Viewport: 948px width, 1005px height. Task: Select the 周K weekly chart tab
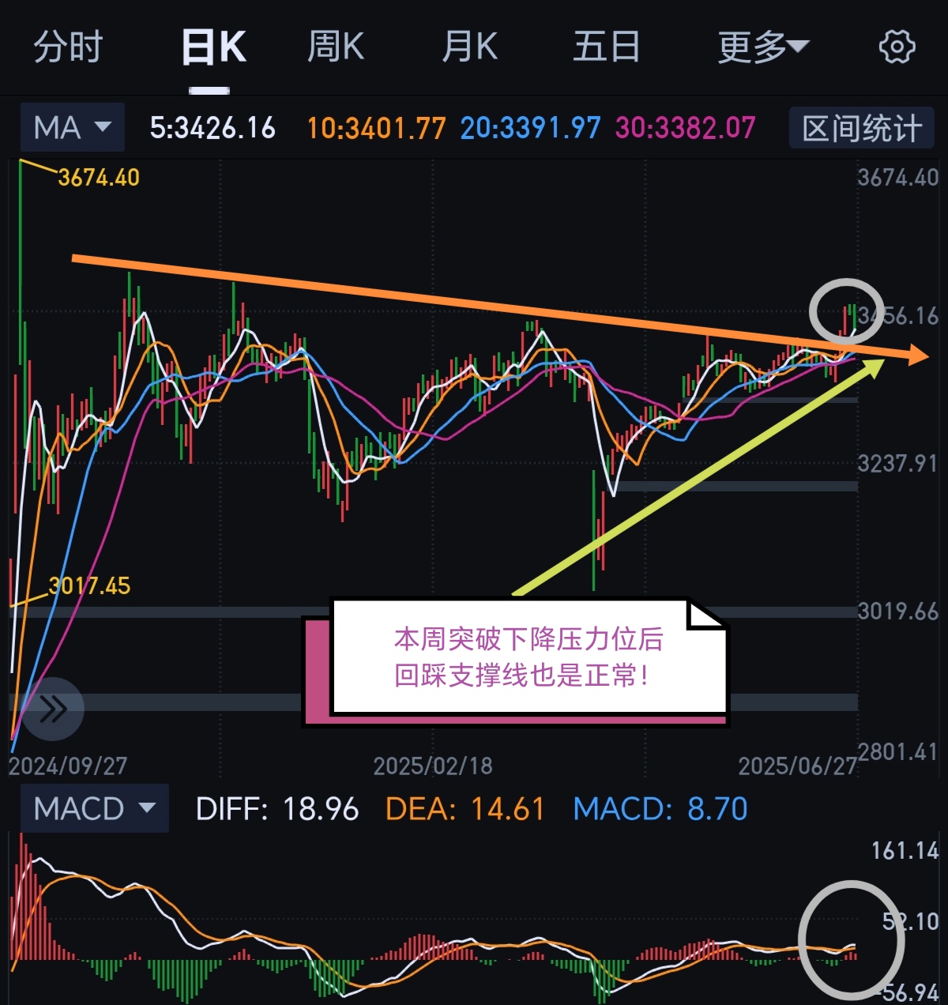336,47
